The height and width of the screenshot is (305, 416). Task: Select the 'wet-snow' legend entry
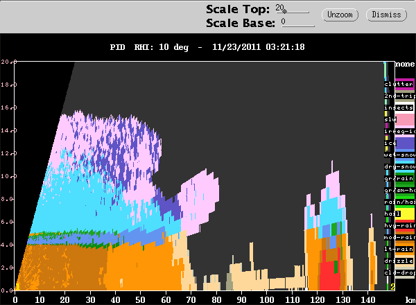tap(400, 155)
